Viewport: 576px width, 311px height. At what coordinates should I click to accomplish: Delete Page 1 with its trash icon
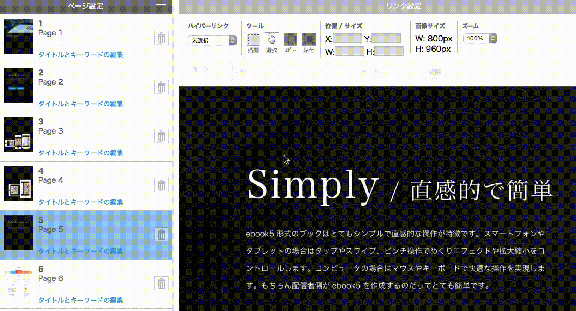point(161,38)
